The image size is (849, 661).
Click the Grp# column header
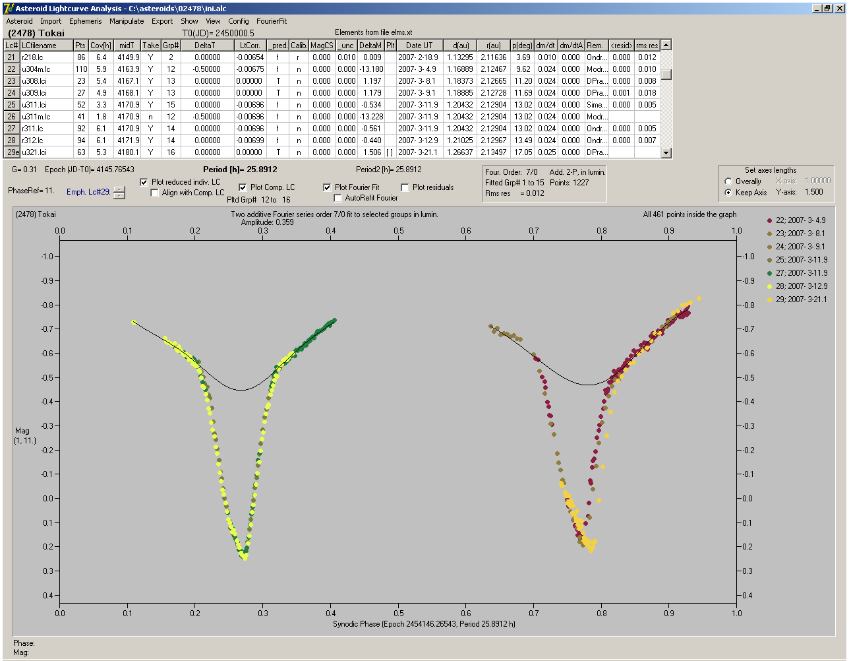pos(171,46)
